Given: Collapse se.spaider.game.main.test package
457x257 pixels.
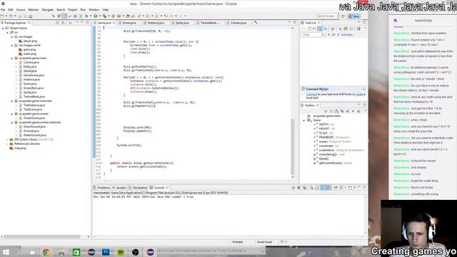Looking at the screenshot, I should click(x=12, y=101).
